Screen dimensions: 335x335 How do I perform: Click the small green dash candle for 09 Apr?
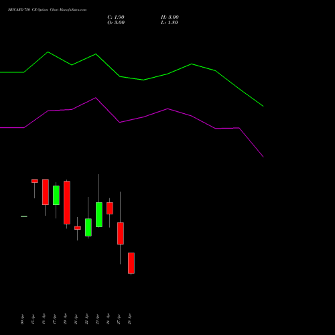coord(24,216)
